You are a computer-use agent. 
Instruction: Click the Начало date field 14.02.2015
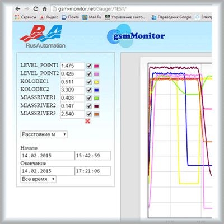(48, 156)
